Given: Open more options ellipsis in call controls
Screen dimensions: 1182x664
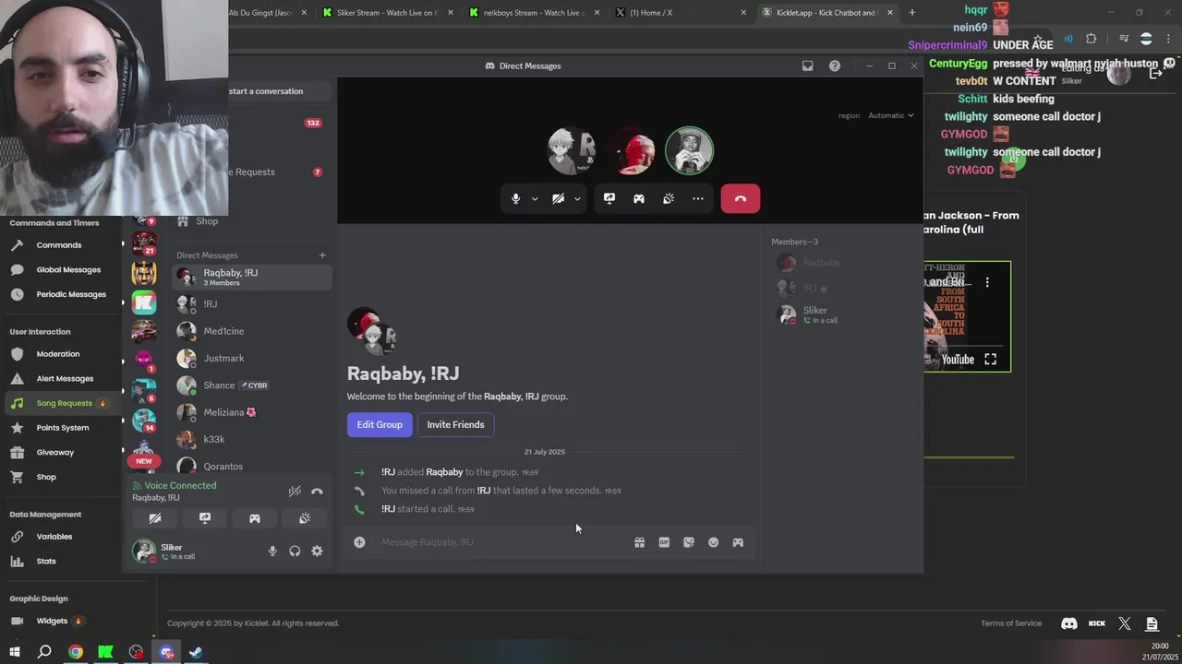Looking at the screenshot, I should tap(698, 198).
